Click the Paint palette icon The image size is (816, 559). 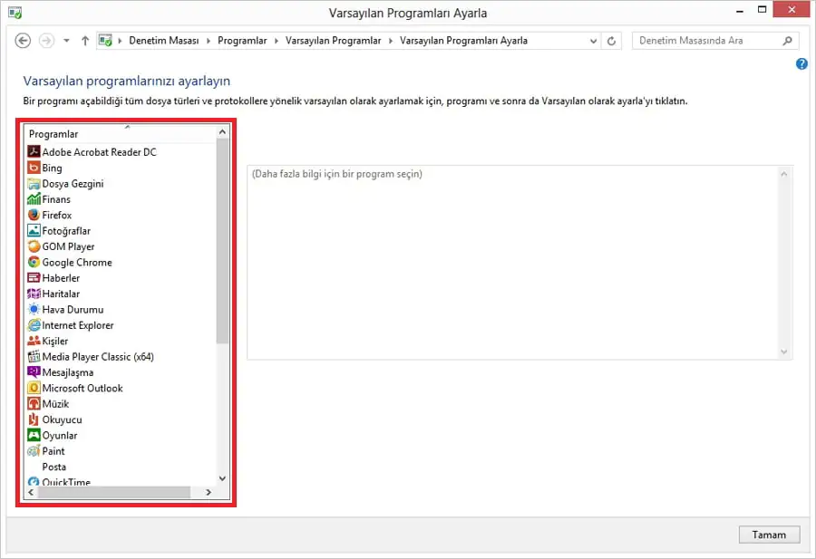34,451
